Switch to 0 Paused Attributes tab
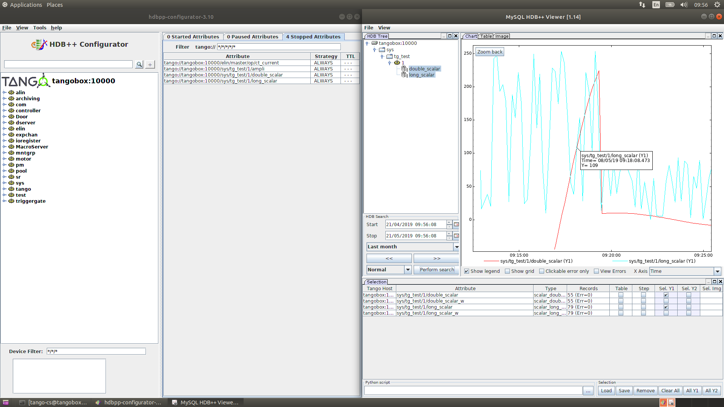The width and height of the screenshot is (724, 407). 253,37
